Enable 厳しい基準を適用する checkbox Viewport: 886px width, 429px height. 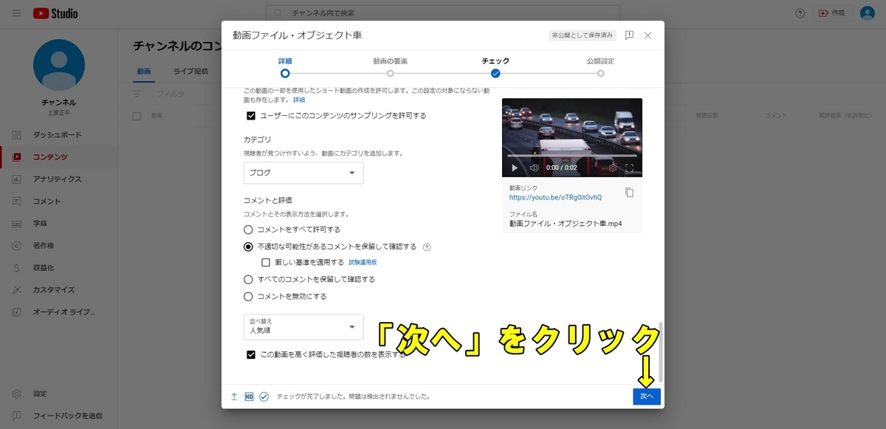pyautogui.click(x=264, y=262)
